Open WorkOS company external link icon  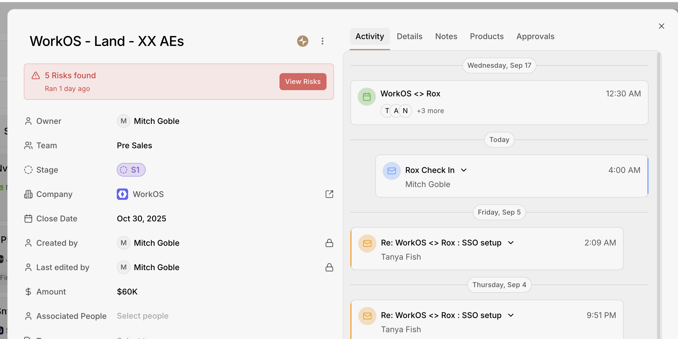329,194
